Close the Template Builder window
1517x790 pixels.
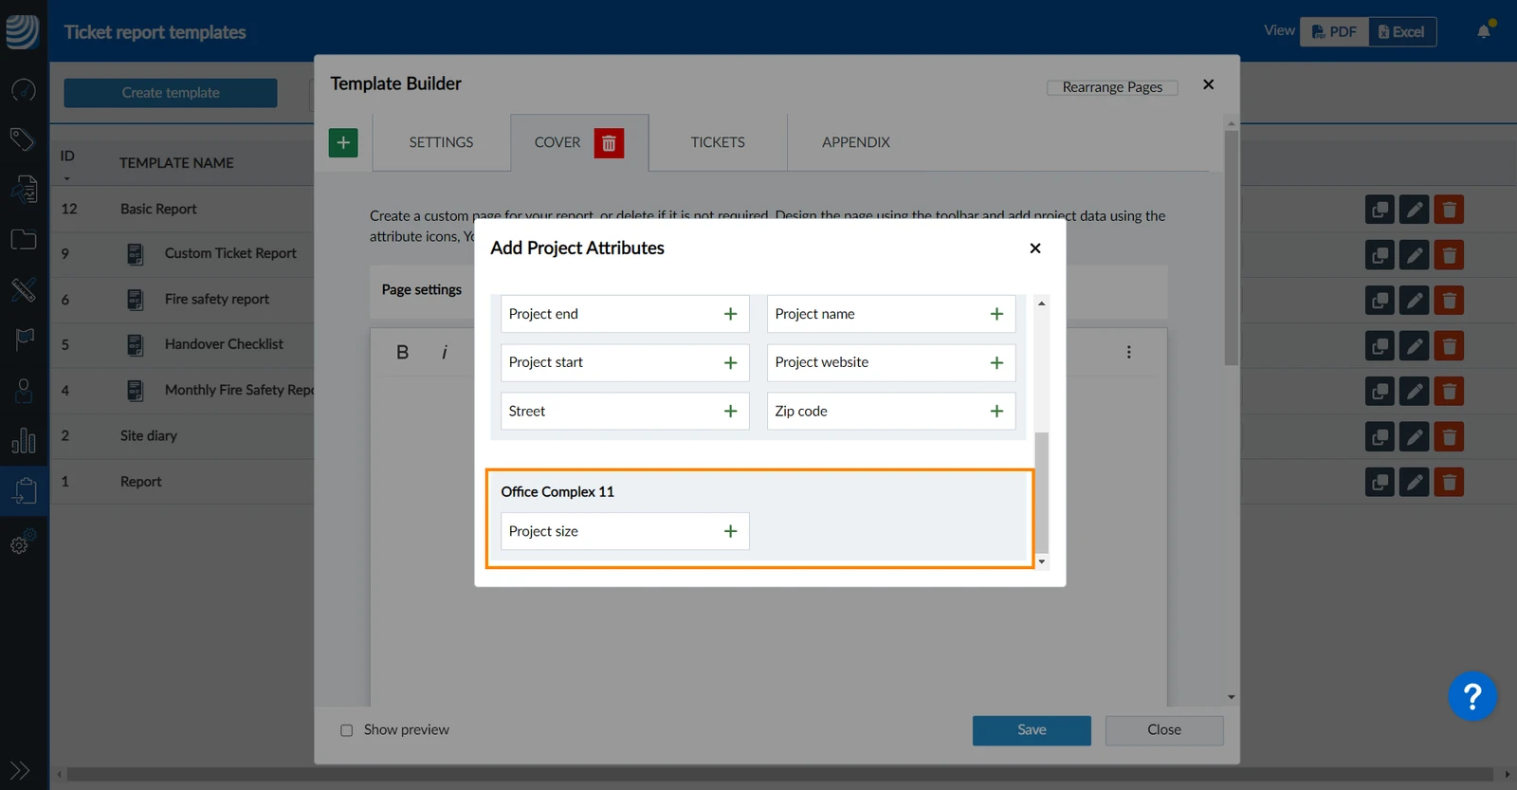1208,84
